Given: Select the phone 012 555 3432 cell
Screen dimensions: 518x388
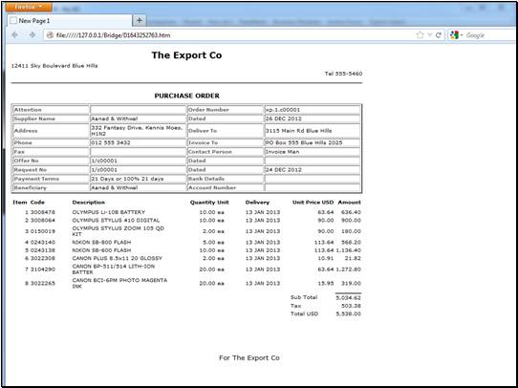Looking at the screenshot, I should point(138,142).
